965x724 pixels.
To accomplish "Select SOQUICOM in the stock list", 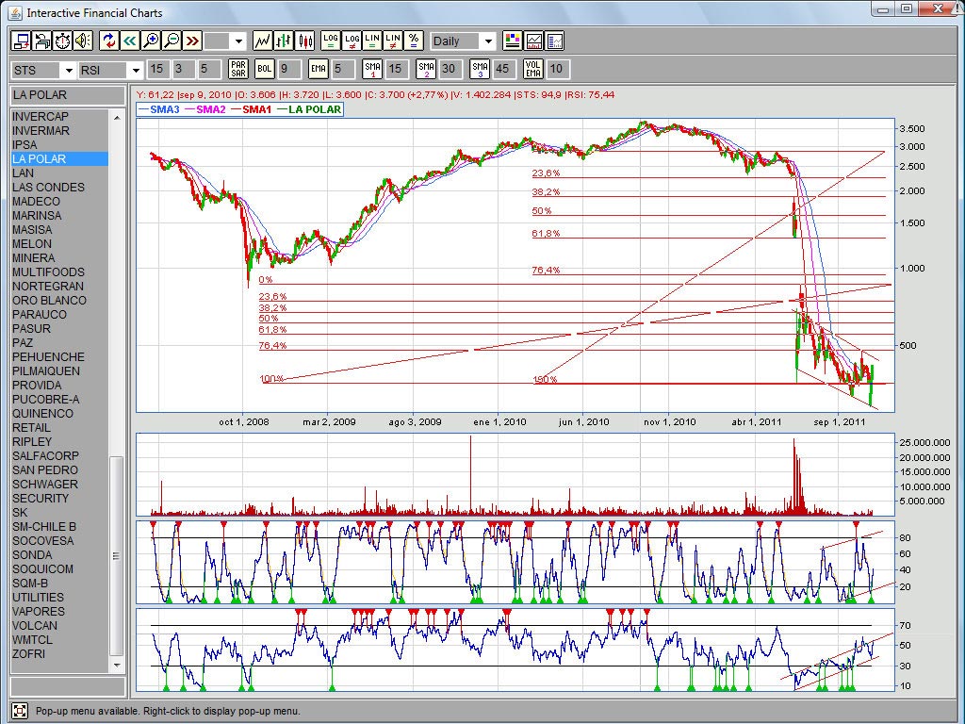I will tap(42, 568).
